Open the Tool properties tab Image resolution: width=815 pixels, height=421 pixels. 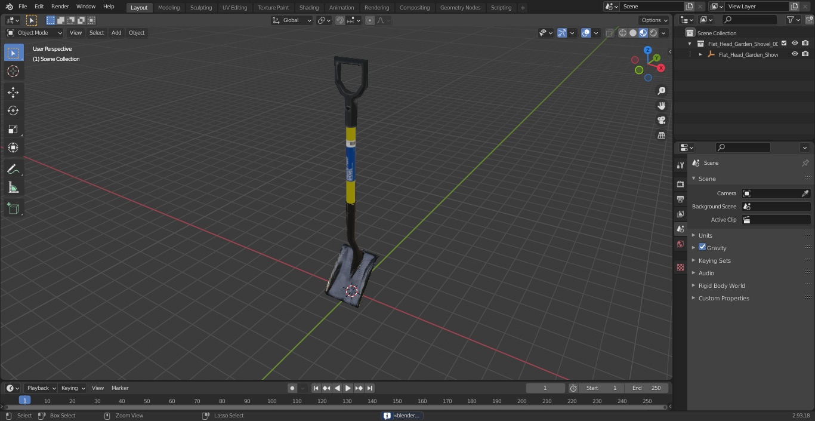(x=680, y=165)
